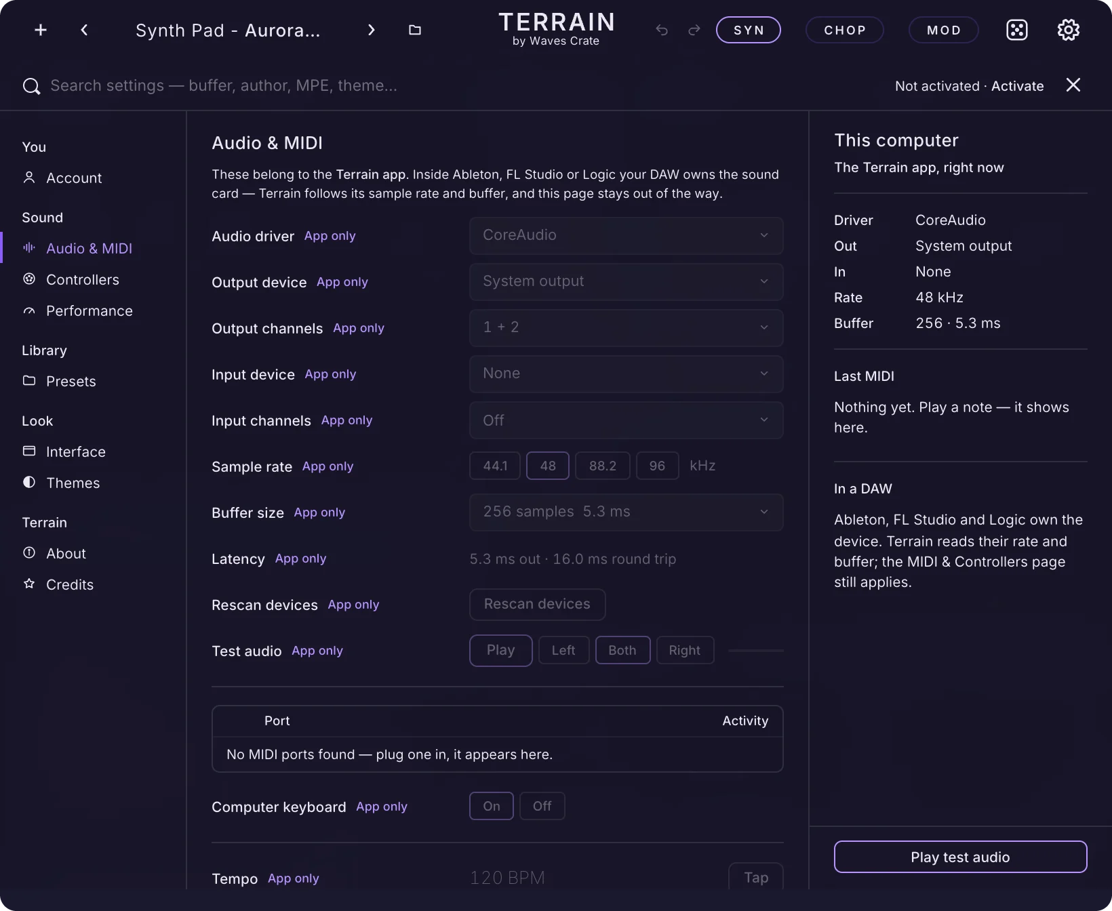
Task: Click the undo arrow icon
Action: tap(662, 30)
